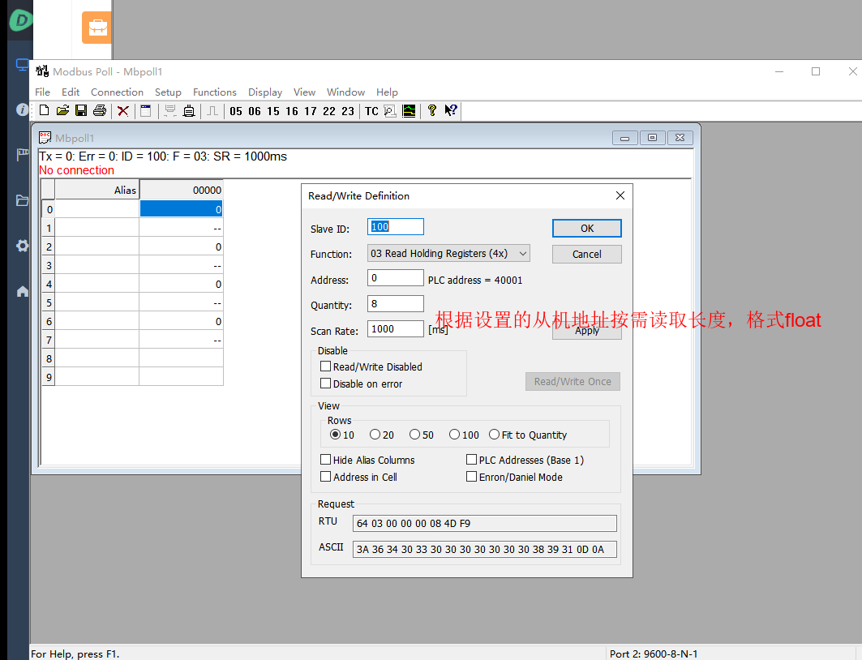Image resolution: width=862 pixels, height=660 pixels.
Task: Click function 16 write multiple registers
Action: [292, 111]
